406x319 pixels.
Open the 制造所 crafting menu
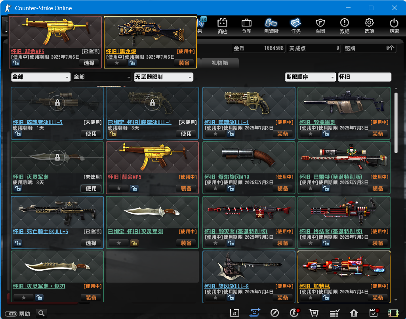tap(271, 26)
